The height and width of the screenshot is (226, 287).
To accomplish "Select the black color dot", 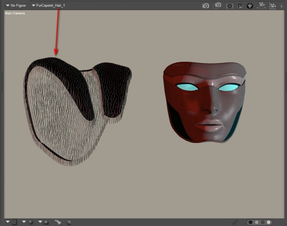I will (x=251, y=222).
